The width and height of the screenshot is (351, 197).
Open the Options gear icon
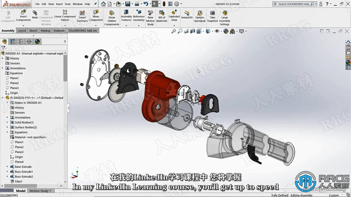click(177, 4)
